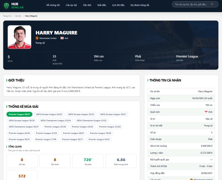This screenshot has width=222, height=180.
Task: View Premier League 16/17 season
Action: click(72, 139)
